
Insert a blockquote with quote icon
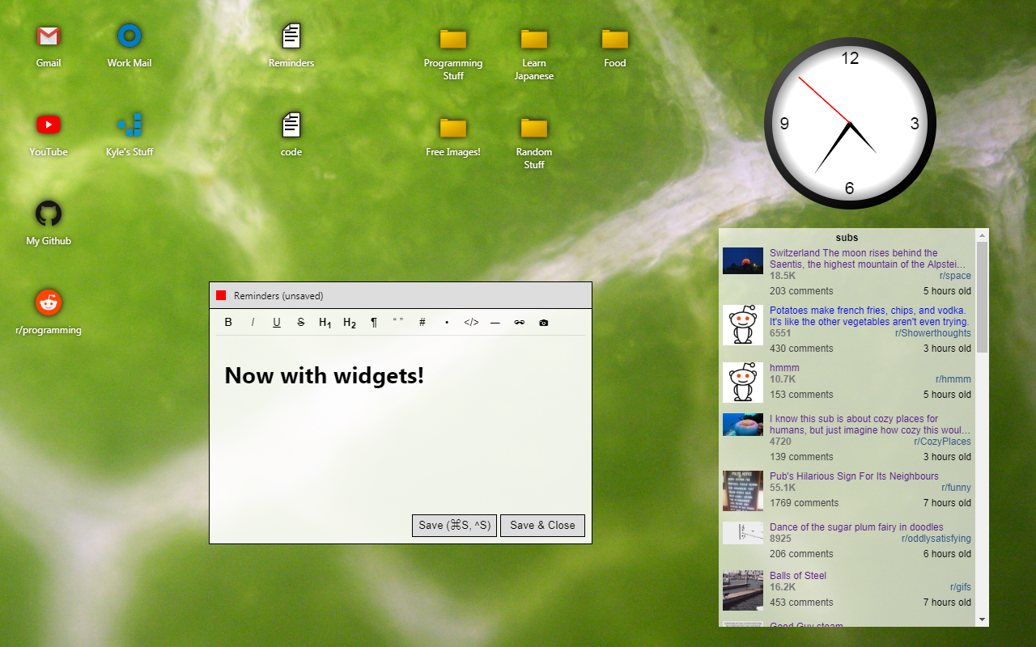pyautogui.click(x=397, y=322)
